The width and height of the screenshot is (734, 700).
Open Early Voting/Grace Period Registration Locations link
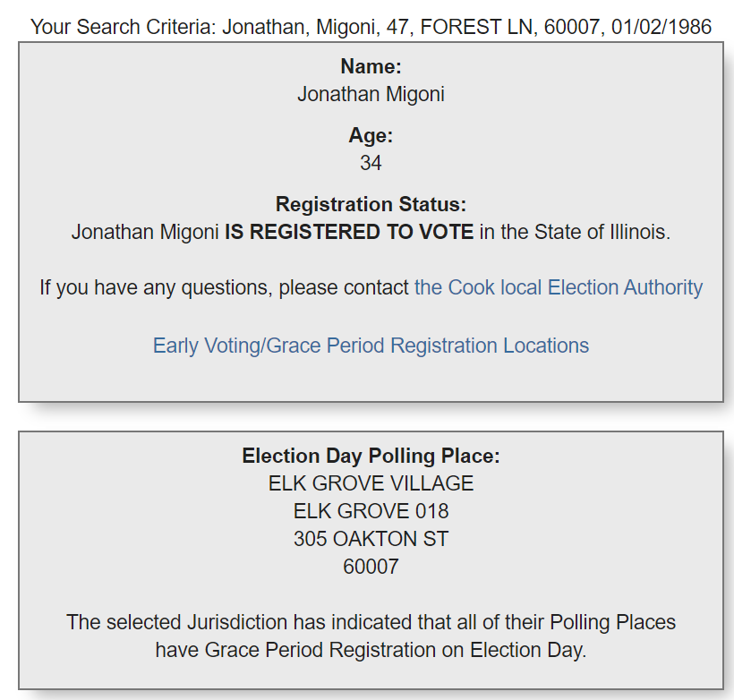tap(371, 346)
